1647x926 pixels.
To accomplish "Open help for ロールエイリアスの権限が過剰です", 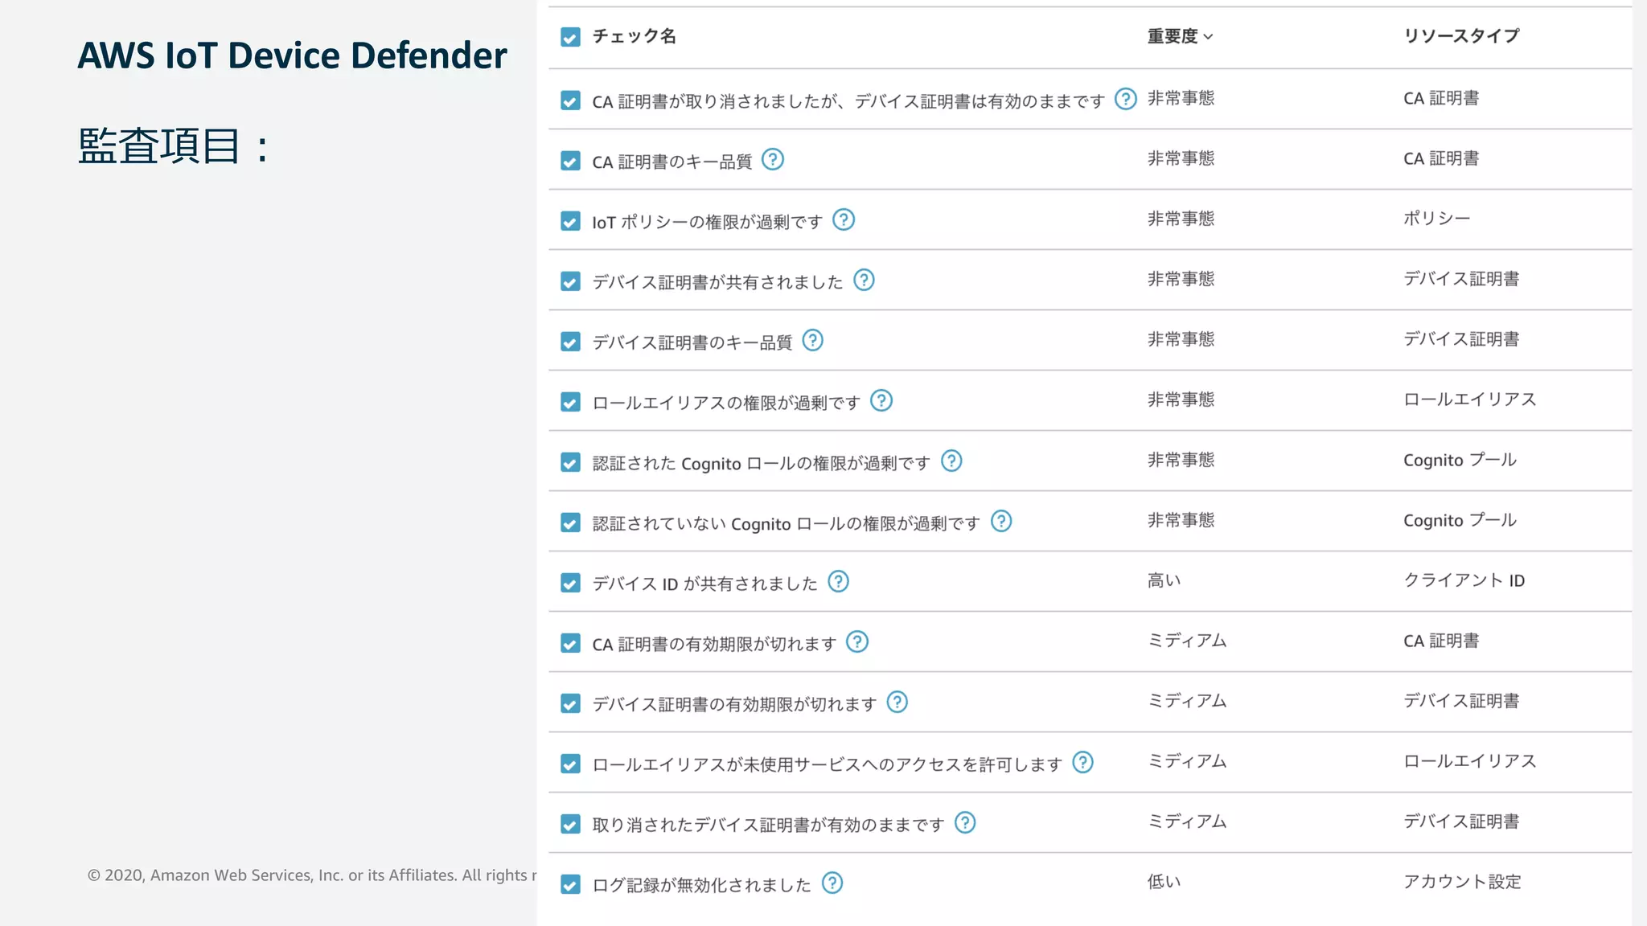I will (881, 400).
